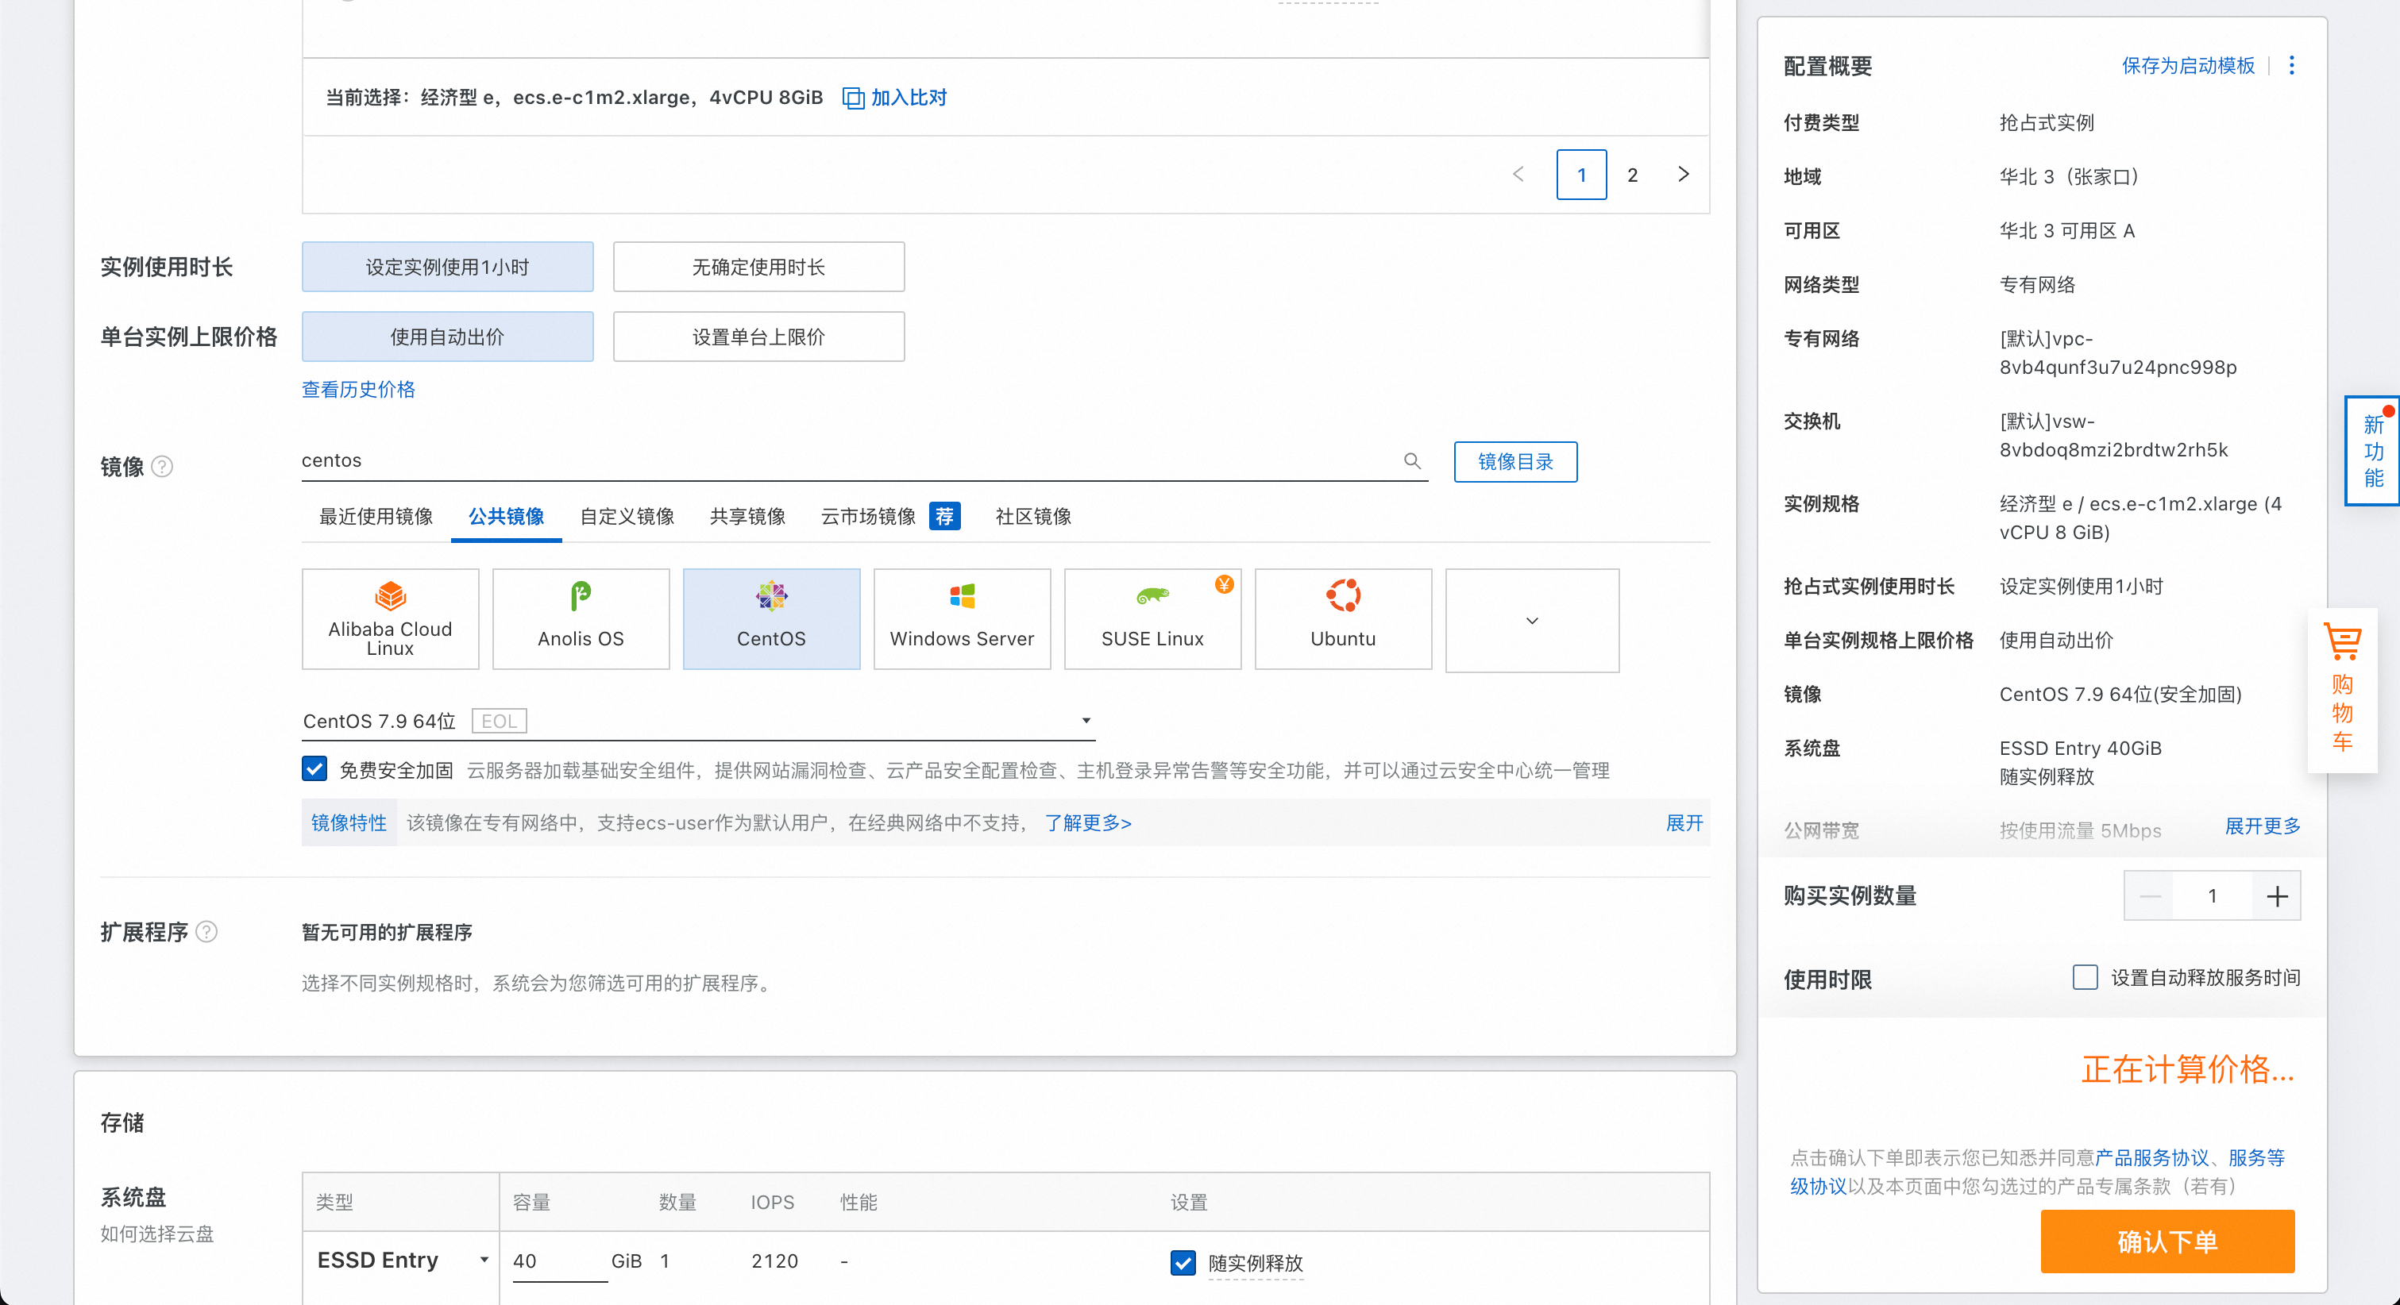Screen dimensions: 2400x1305
Task: Select the Anolis OS image card
Action: click(x=581, y=619)
